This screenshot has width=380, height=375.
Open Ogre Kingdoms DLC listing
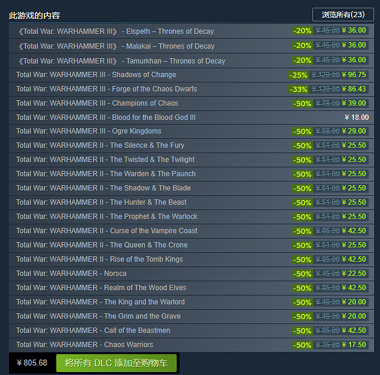coord(89,131)
